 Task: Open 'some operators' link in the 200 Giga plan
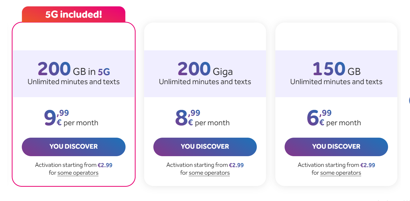point(209,173)
